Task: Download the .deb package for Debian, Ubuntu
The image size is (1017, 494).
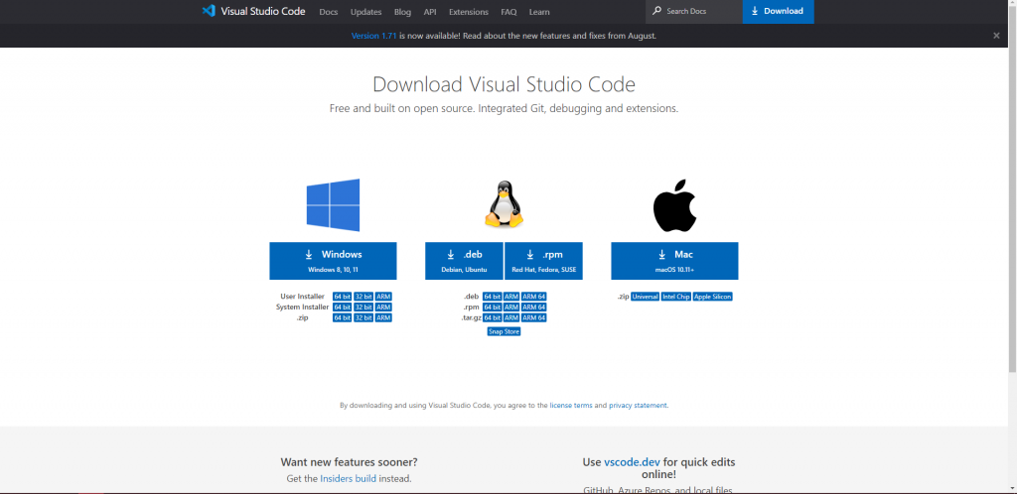Action: 465,261
